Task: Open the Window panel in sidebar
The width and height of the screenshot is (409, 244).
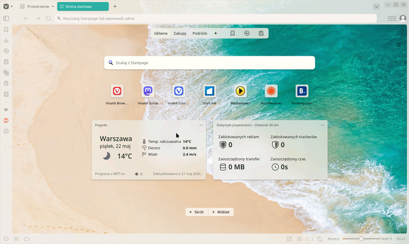Action: [x=6, y=83]
